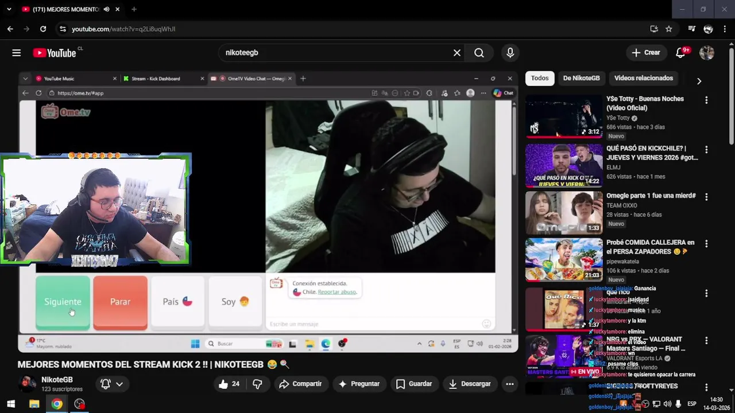Clear the search box with the X icon

pyautogui.click(x=457, y=53)
